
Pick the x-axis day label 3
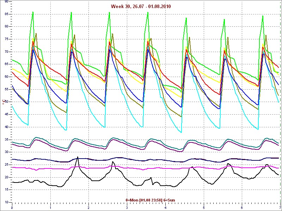point(127,207)
